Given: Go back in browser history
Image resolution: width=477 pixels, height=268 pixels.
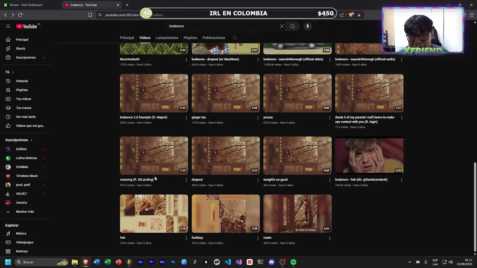Looking at the screenshot, I should tap(5, 15).
